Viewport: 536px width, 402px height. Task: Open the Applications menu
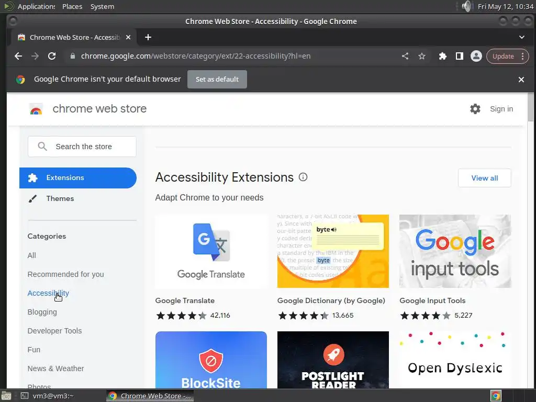[x=36, y=6]
